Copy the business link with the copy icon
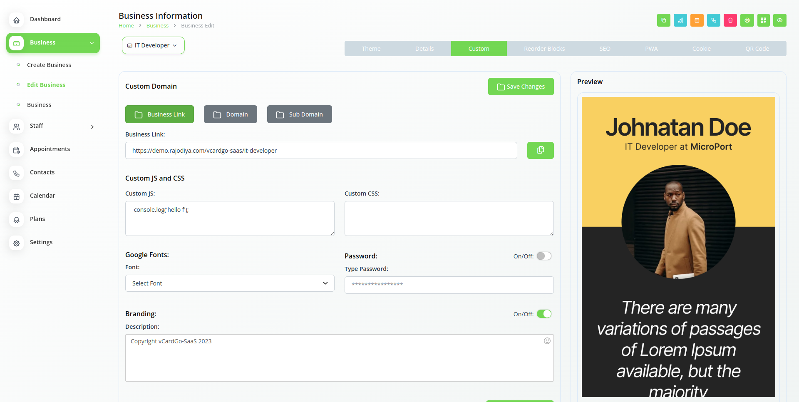 [x=540, y=150]
